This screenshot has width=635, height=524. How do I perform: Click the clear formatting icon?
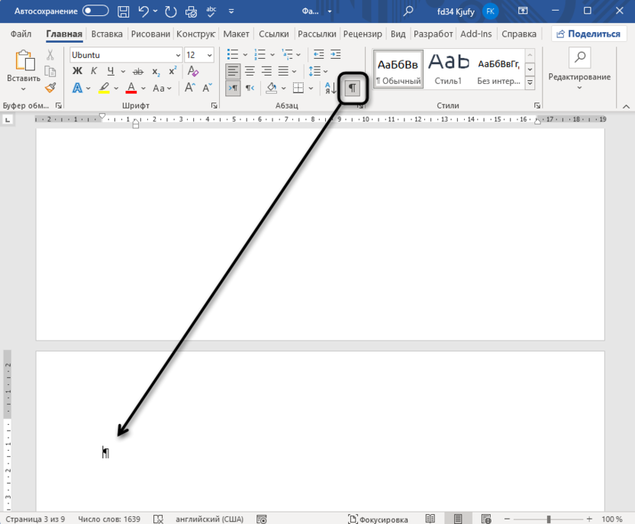pos(193,71)
